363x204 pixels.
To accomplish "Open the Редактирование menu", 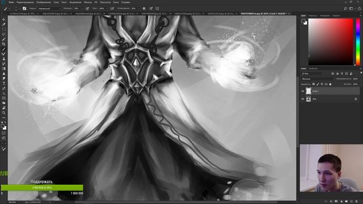I will coord(25,2).
